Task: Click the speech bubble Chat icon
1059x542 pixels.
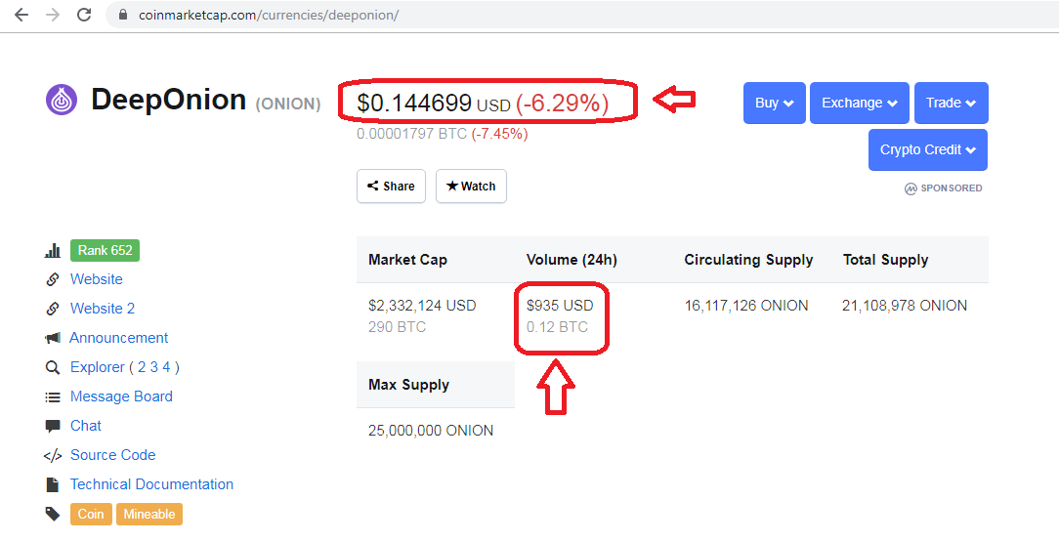Action: tap(53, 426)
